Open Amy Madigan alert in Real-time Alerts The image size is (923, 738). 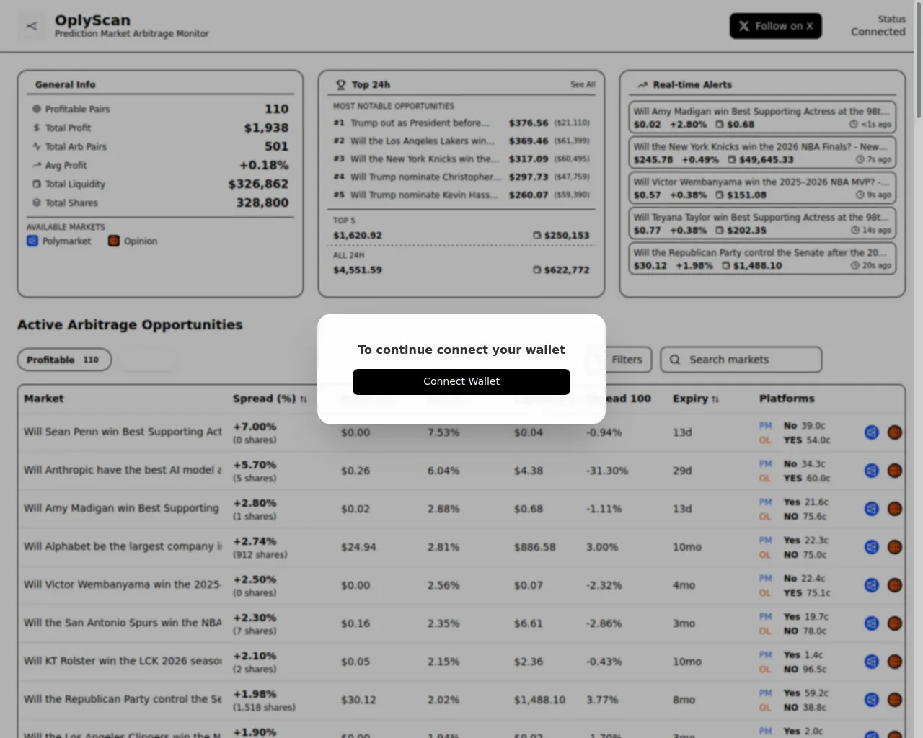762,117
